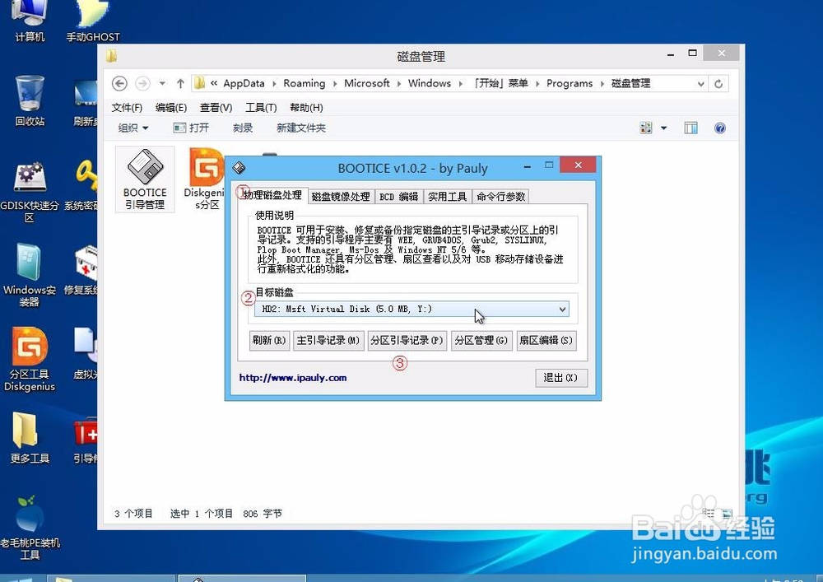The height and width of the screenshot is (582, 823).
Task: Select the 老毛桃PE装机工具 desktop icon
Action: tap(30, 528)
